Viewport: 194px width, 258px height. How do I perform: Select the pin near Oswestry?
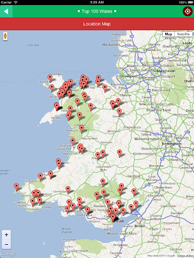[x=119, y=112]
